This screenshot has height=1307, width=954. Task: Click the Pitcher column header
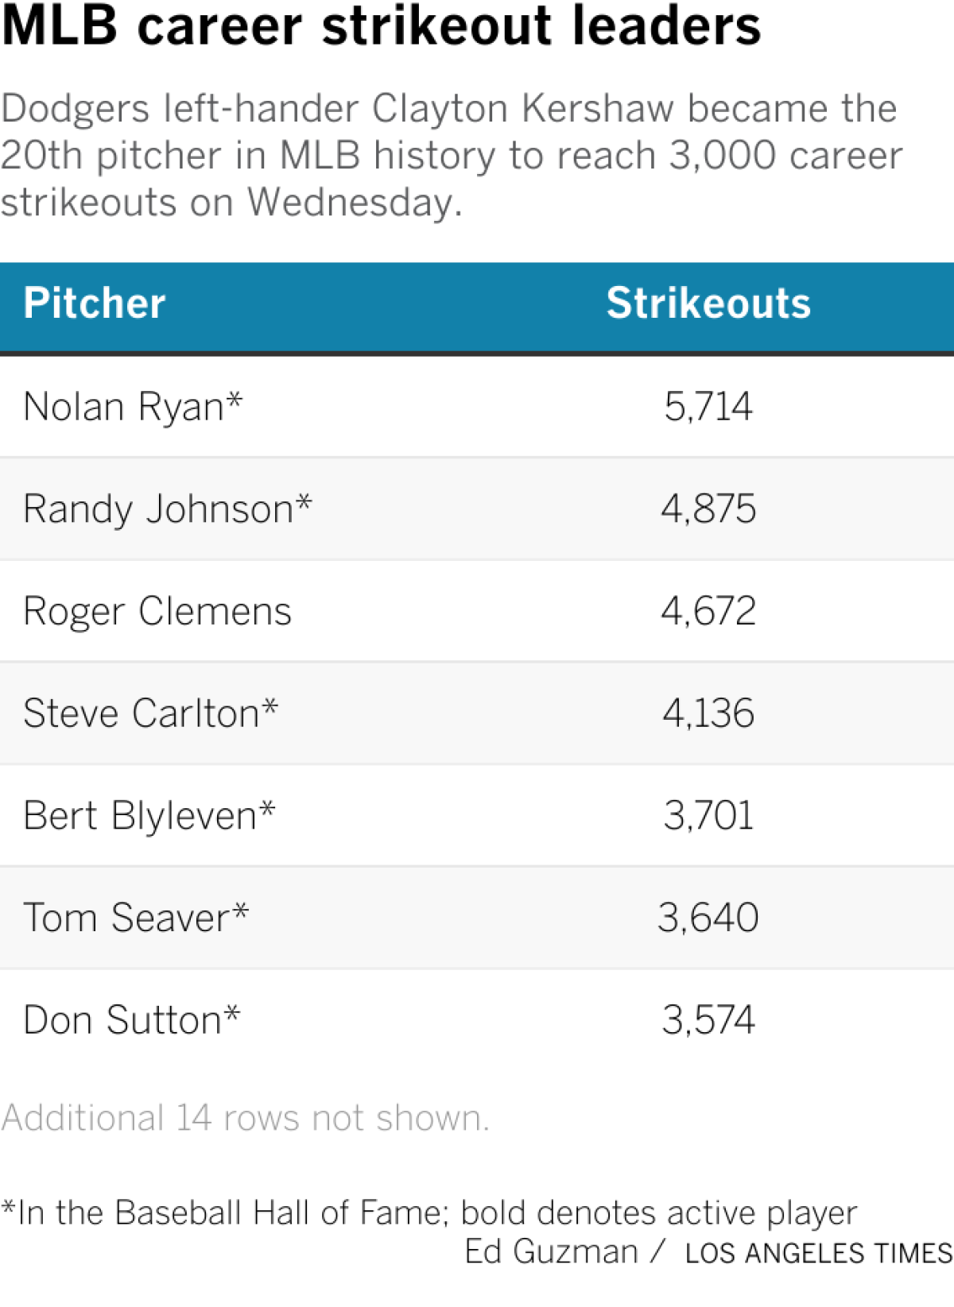point(95,304)
